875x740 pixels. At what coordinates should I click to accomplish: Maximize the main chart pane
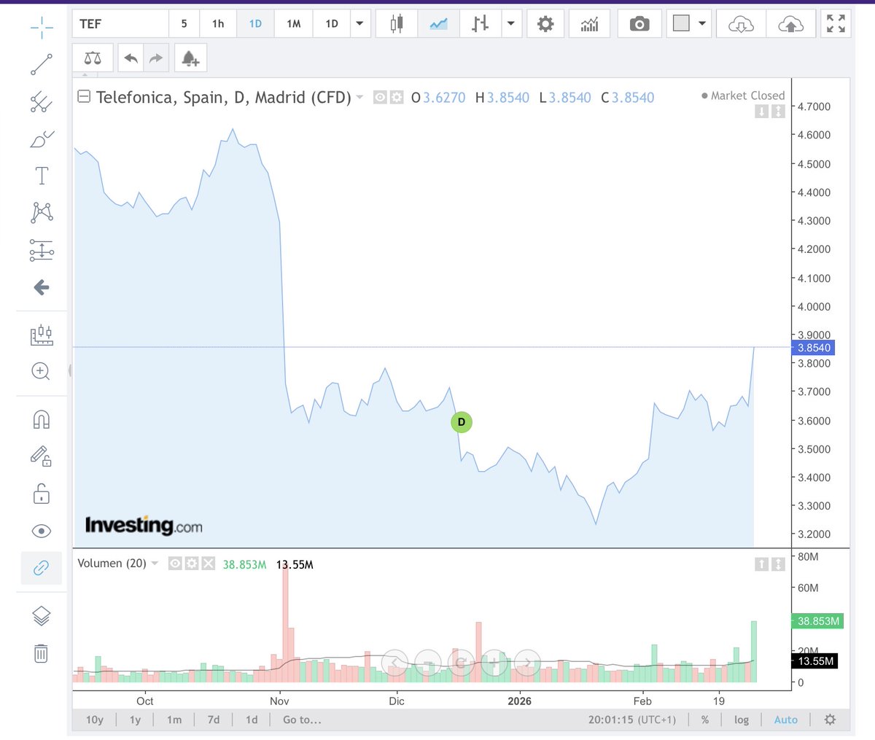pyautogui.click(x=778, y=112)
